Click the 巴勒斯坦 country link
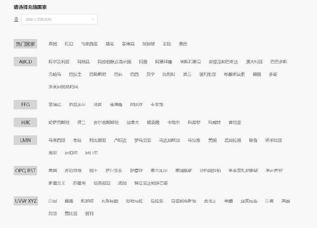Screen dimensions: 317x228 98,74
